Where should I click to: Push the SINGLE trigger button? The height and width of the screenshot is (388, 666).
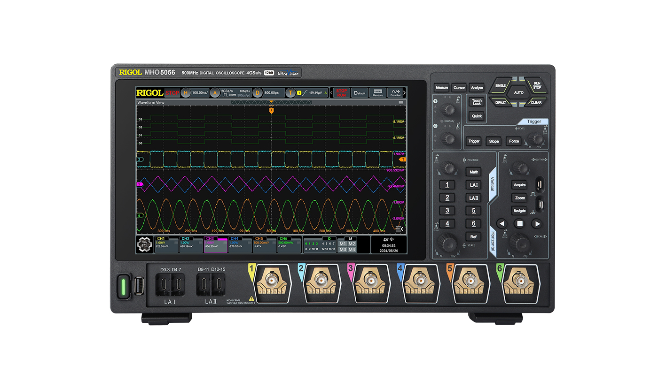500,86
